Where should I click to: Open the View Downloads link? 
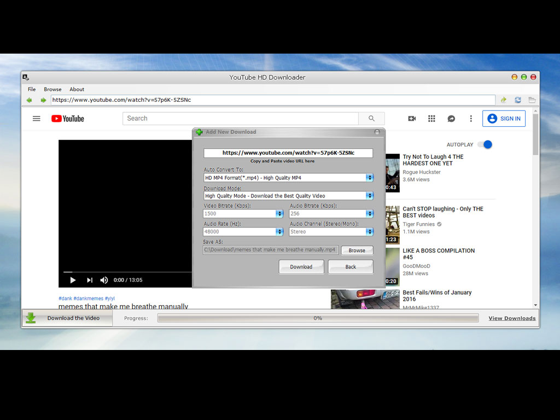[x=512, y=318]
